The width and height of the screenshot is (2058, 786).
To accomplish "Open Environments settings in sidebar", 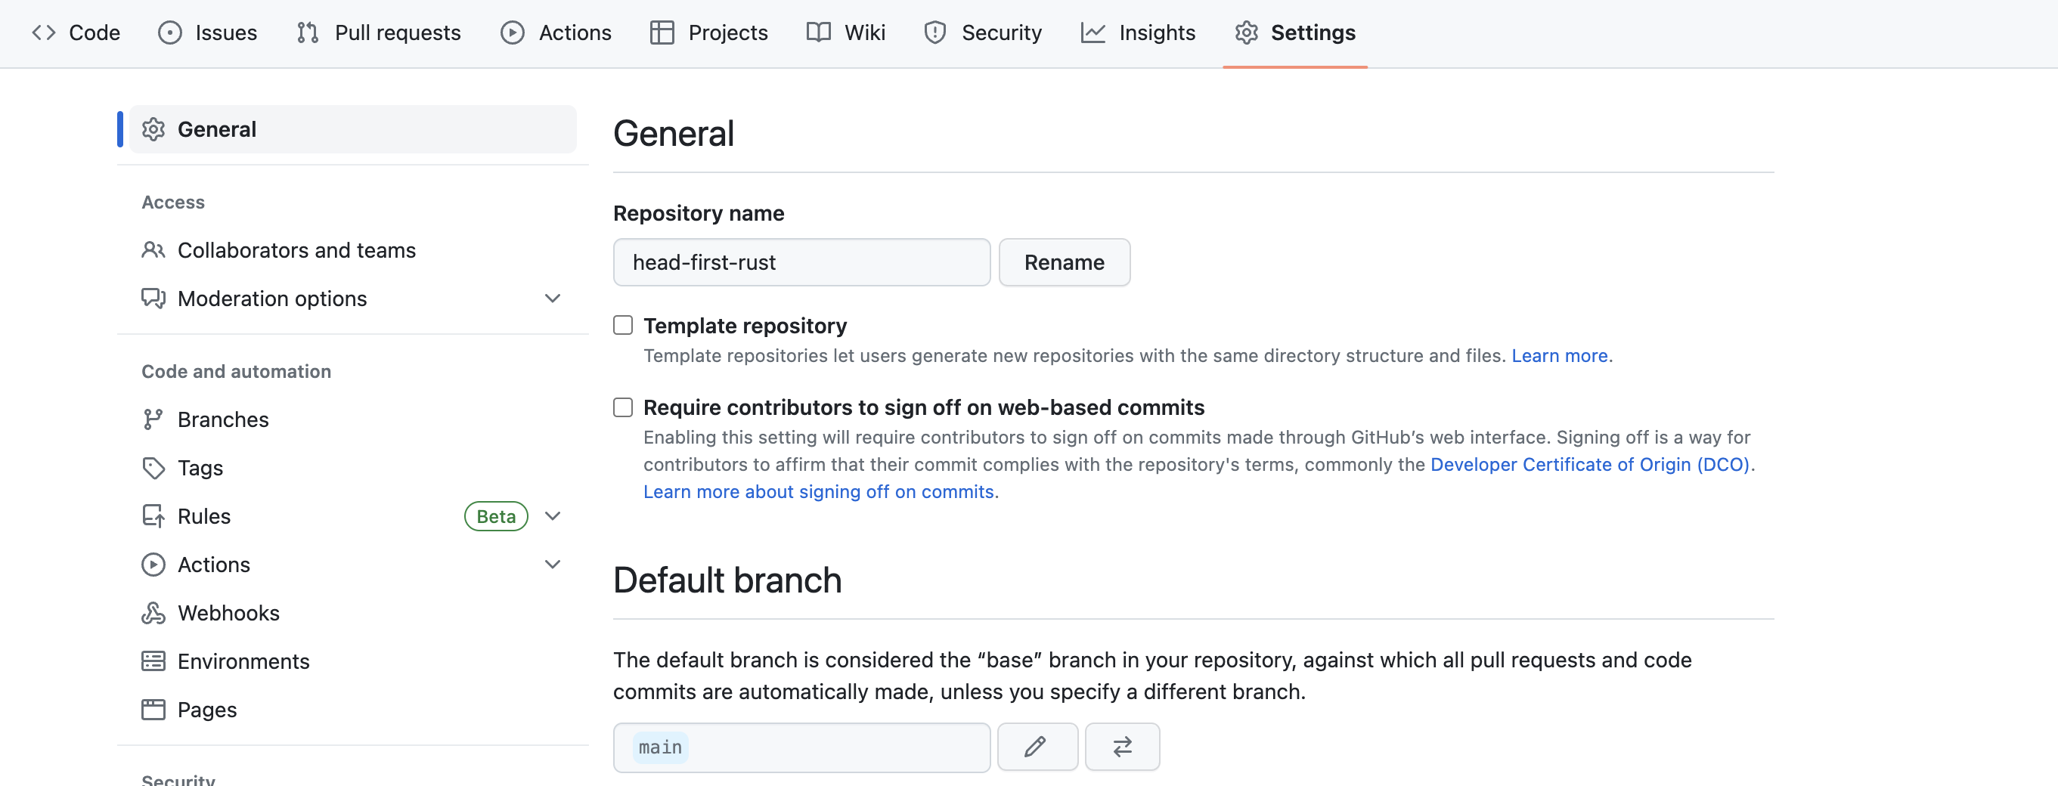I will (x=243, y=661).
